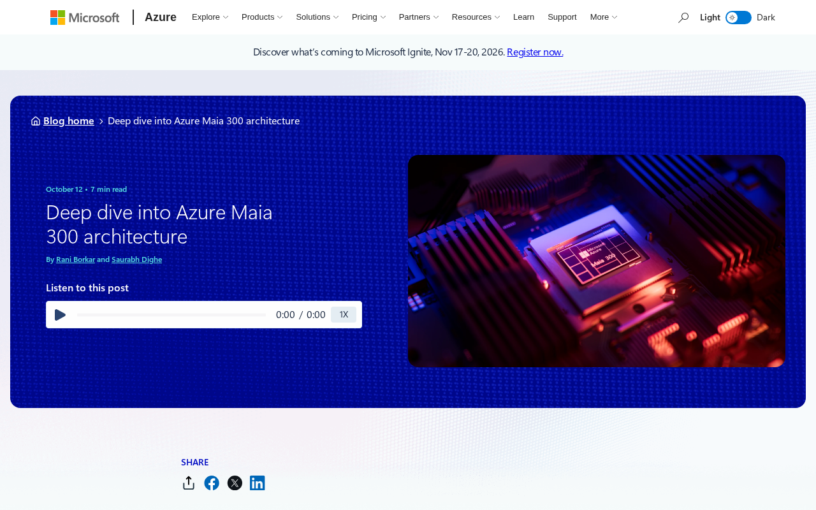Click the SHARE label

click(195, 462)
